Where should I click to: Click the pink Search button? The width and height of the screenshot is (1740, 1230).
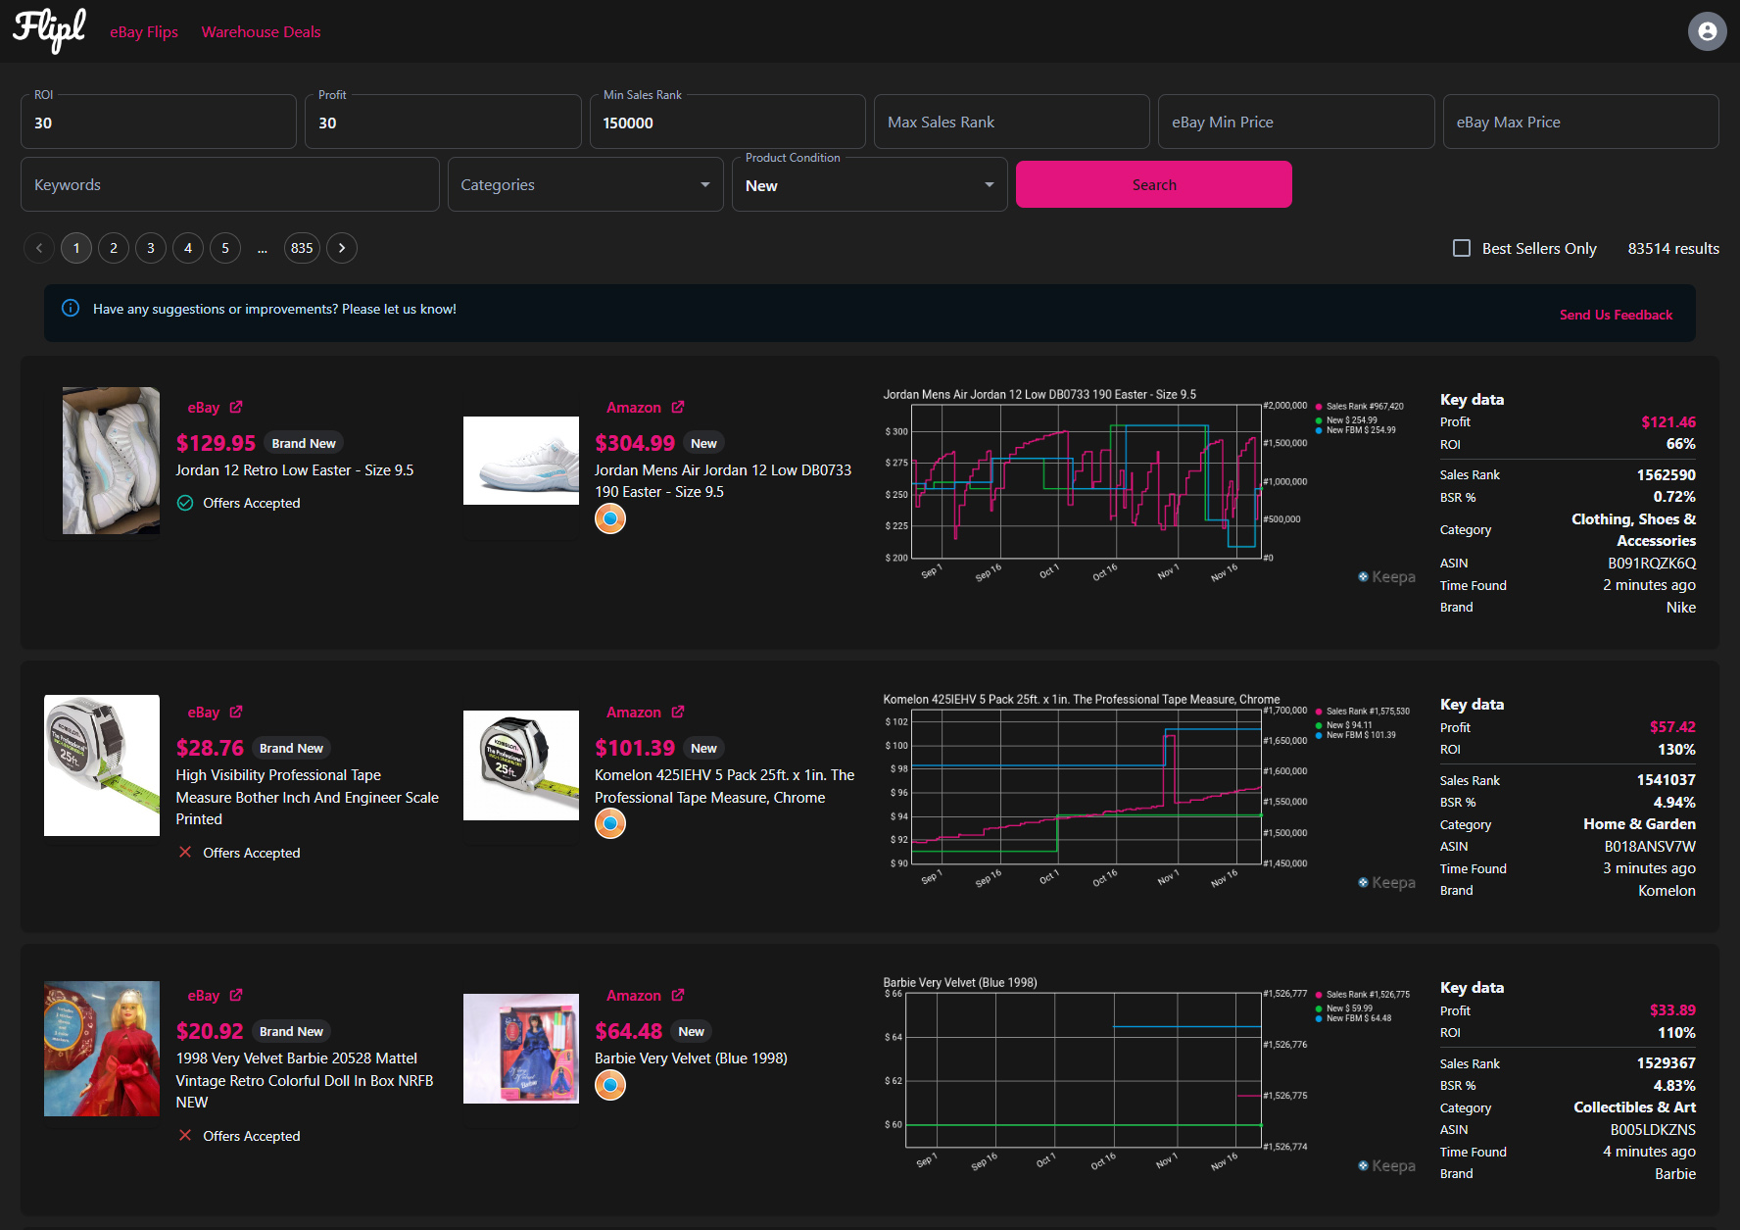1154,184
